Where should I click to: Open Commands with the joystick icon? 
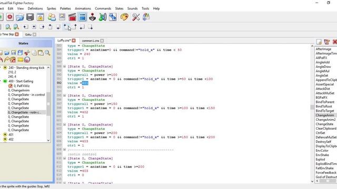pyautogui.click(x=93, y=17)
